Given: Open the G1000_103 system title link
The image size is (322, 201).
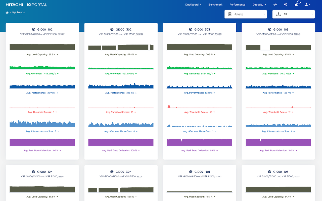Looking at the screenshot, I should point(281,30).
